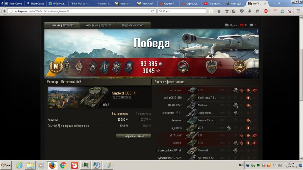Screen dimensions: 303x170
Task: Open Firefox downloads arrow icon
Action: pyautogui.click(x=249, y=11)
